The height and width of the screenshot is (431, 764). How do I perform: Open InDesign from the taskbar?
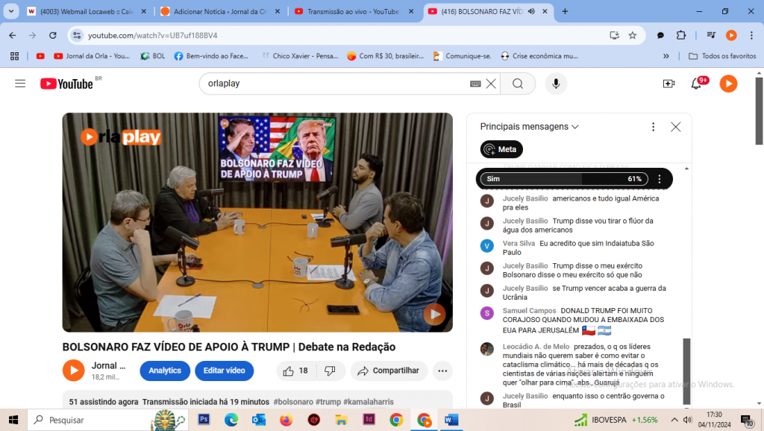(369, 420)
